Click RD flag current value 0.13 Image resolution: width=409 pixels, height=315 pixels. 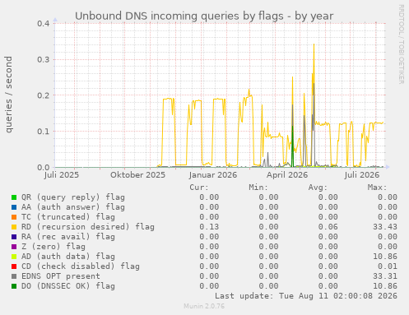tap(209, 227)
